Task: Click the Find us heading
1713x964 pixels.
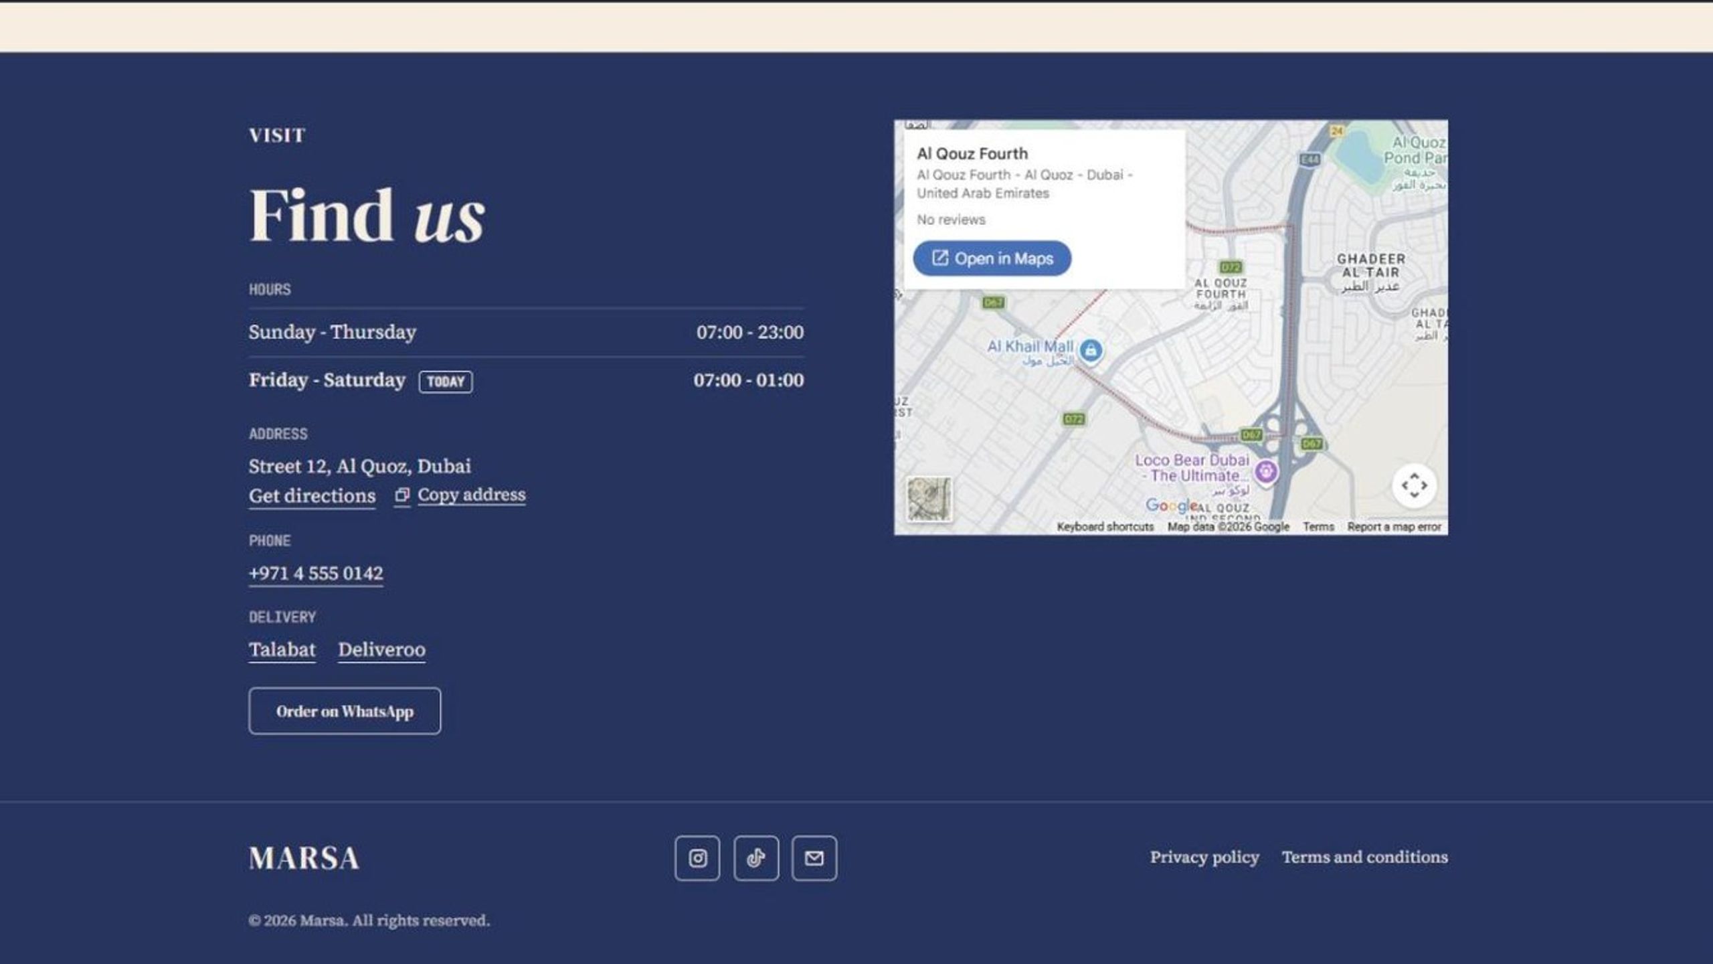Action: point(367,216)
